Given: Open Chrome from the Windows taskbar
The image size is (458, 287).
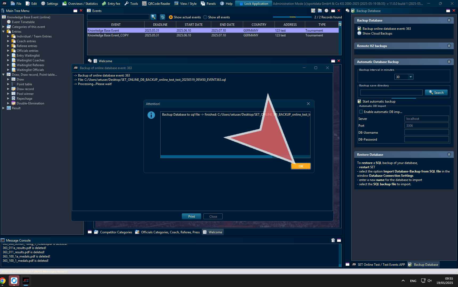Looking at the screenshot, I should 3,281.
